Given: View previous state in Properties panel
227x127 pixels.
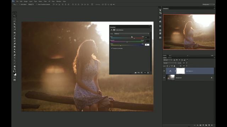Looking at the screenshot, I should click(x=139, y=73).
